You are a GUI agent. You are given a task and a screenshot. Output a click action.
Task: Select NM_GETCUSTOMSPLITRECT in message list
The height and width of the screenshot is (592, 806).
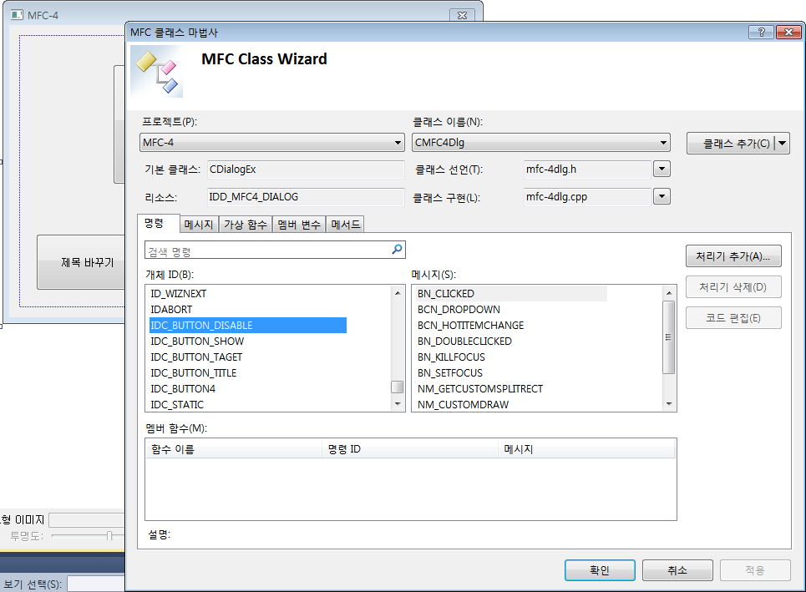pyautogui.click(x=480, y=389)
